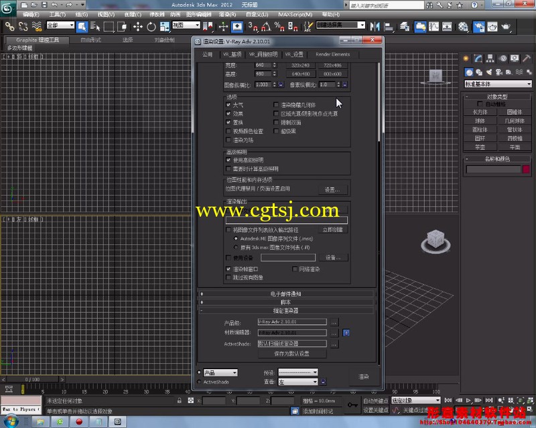Image resolution: width=536 pixels, height=428 pixels.
Task: Click Bind to Space Warp icon
Action: pyautogui.click(x=37, y=26)
